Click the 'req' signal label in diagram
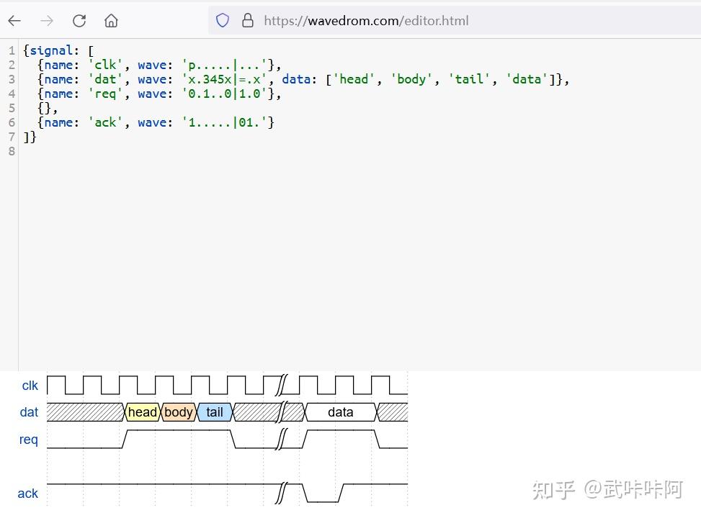 pos(29,440)
